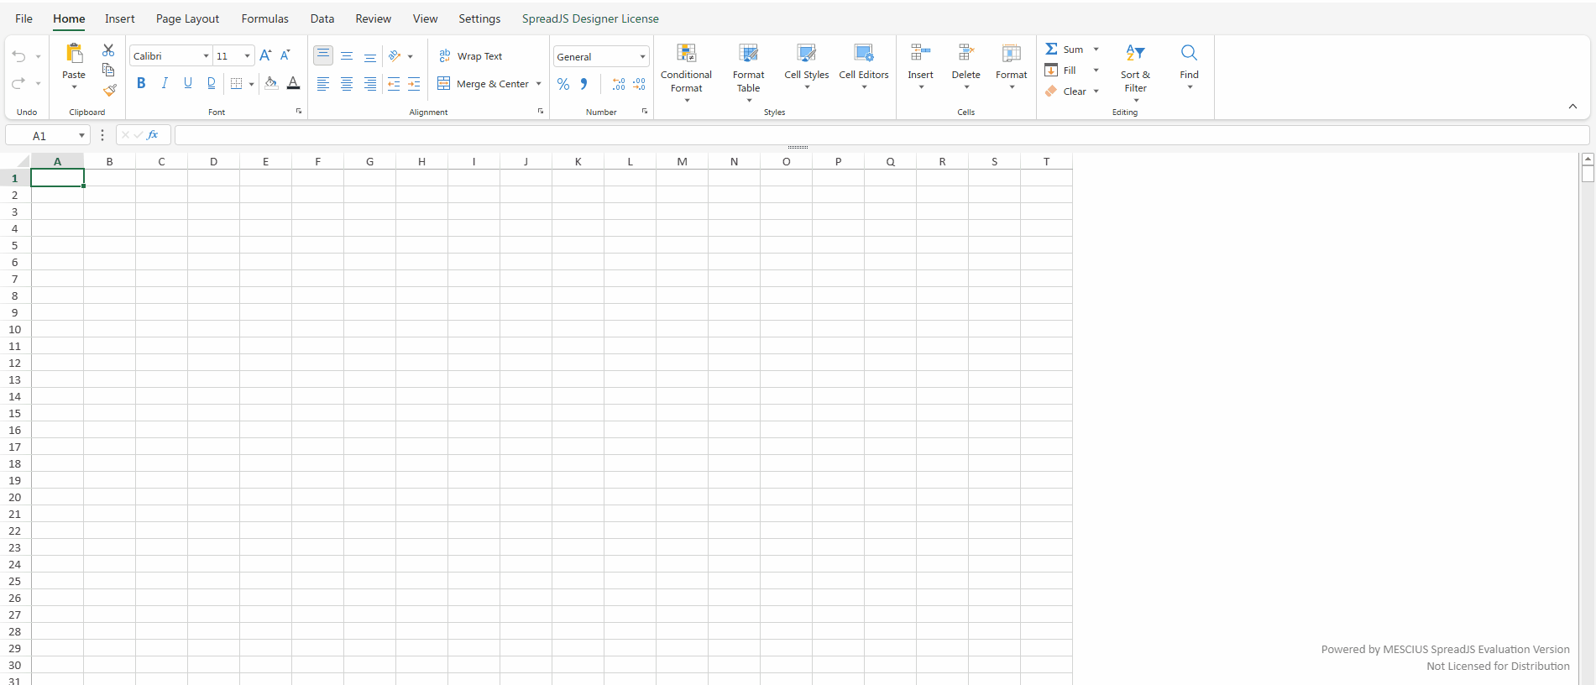
Task: Expand the General number format dropdown
Action: click(x=642, y=57)
